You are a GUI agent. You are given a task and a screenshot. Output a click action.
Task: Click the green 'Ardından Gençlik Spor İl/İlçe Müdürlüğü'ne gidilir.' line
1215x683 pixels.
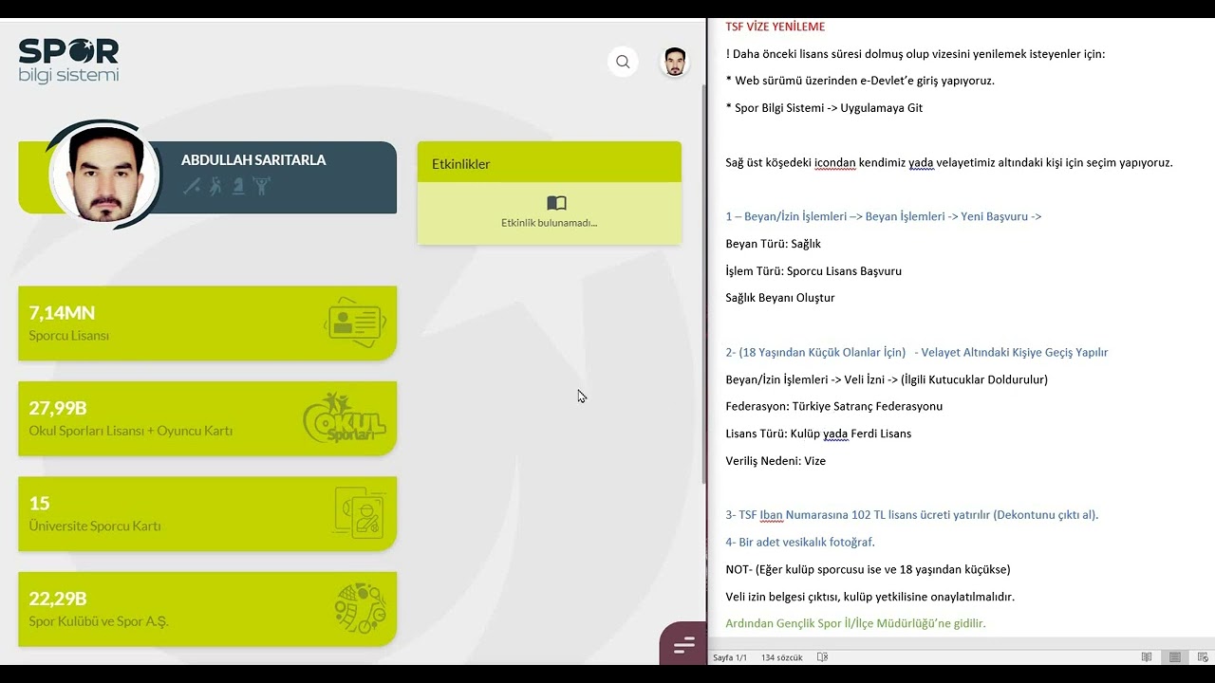(855, 623)
